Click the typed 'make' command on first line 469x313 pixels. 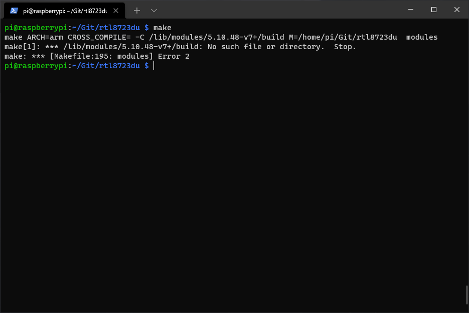[162, 28]
